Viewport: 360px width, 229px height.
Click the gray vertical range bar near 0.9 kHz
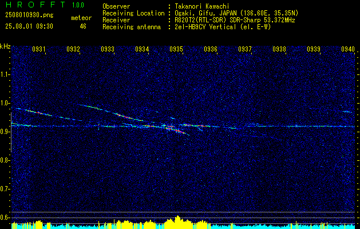point(11,132)
